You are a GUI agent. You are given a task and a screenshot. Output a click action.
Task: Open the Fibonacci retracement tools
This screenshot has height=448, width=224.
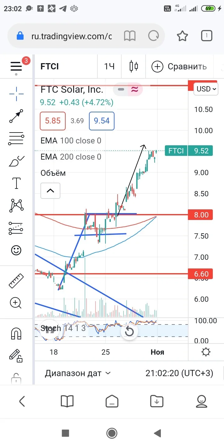[16, 138]
